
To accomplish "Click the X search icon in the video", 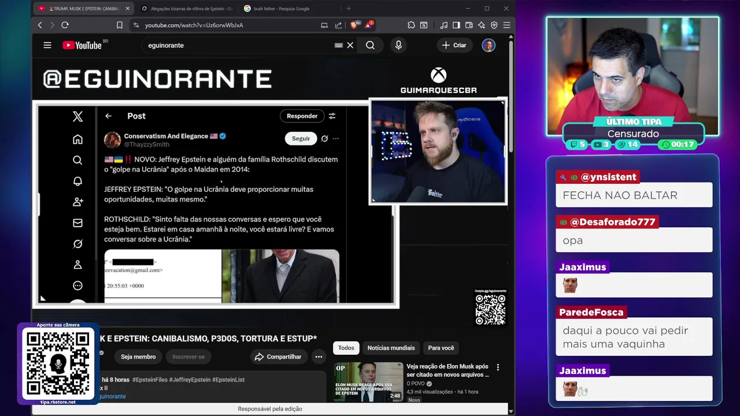I will coord(77,160).
